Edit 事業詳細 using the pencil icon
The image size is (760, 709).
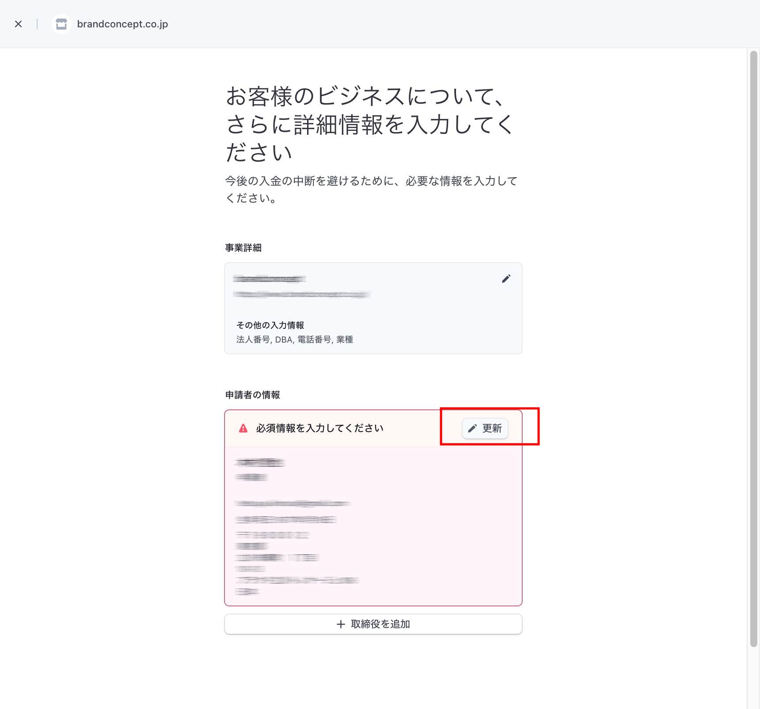pyautogui.click(x=506, y=278)
